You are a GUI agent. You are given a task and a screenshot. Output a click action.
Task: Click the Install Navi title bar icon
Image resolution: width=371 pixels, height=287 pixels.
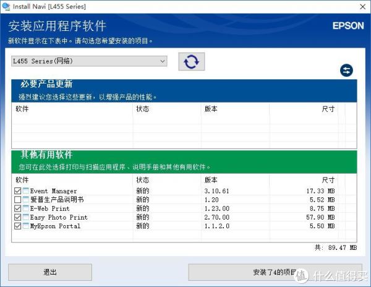point(6,6)
